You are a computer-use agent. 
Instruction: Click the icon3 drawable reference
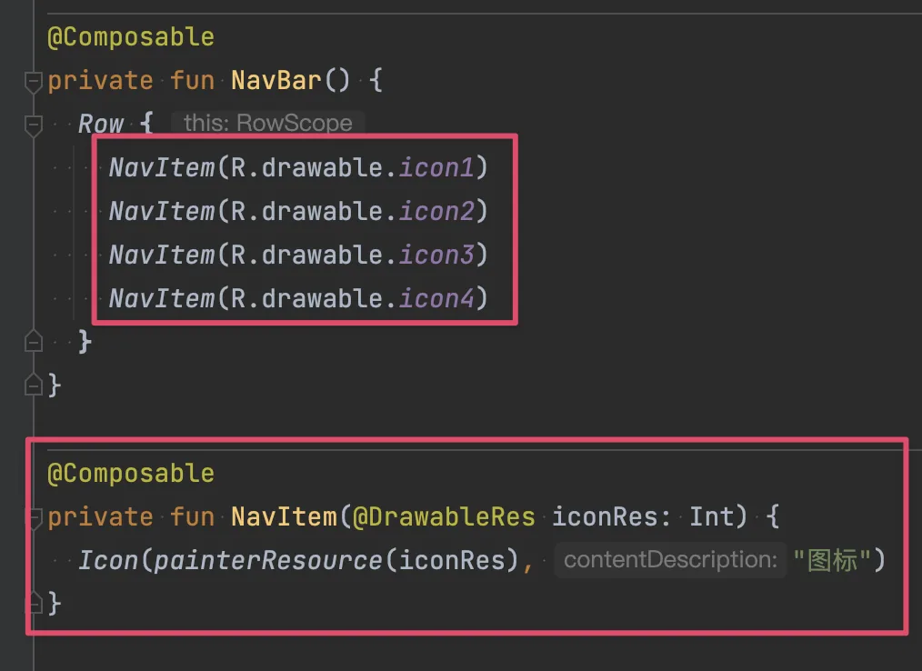coord(436,255)
